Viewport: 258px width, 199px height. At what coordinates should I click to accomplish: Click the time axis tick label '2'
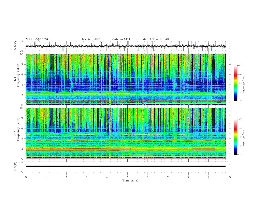click(x=66, y=177)
